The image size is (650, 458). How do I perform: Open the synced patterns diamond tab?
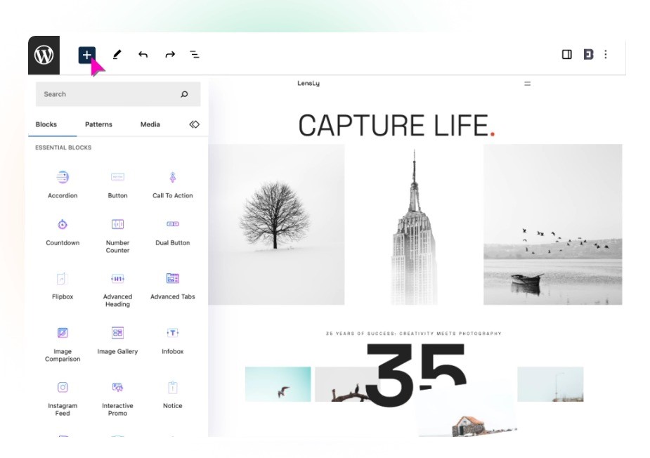[195, 124]
